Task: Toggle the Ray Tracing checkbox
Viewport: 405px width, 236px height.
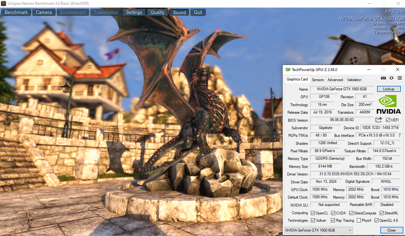Action: pos(333,220)
